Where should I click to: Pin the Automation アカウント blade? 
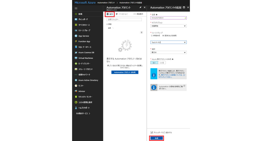(x=140, y=7)
